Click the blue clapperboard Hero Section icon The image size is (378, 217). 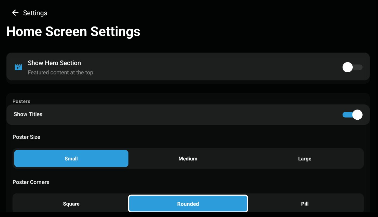coord(18,67)
